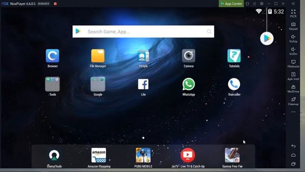The image size is (305, 172).
Task: Click the battery status icon
Action: (270, 11)
